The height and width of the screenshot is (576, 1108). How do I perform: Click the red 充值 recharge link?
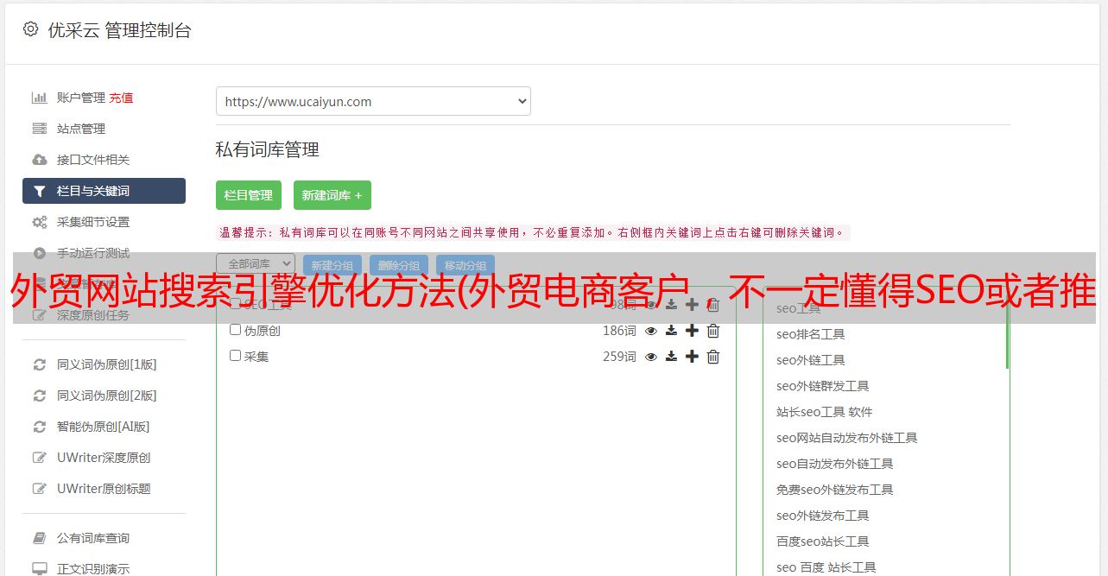point(121,98)
